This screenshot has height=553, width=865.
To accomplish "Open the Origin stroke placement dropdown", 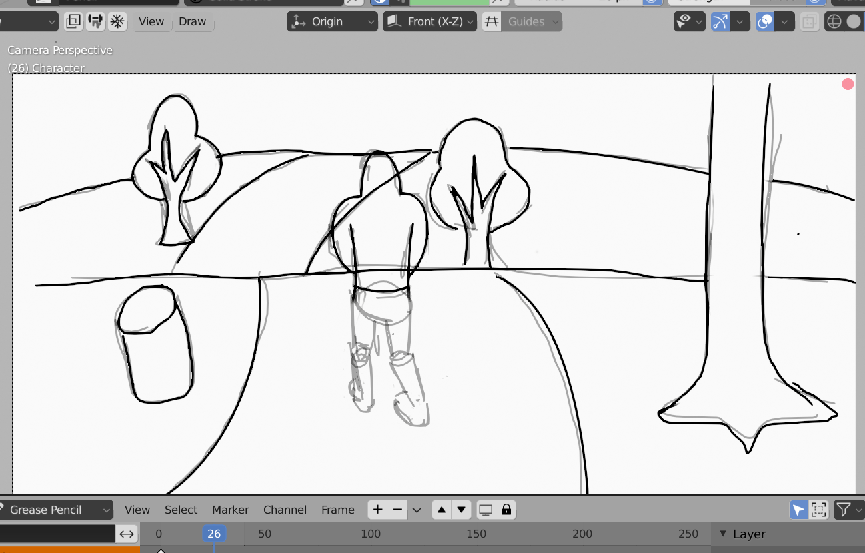I will coord(333,21).
